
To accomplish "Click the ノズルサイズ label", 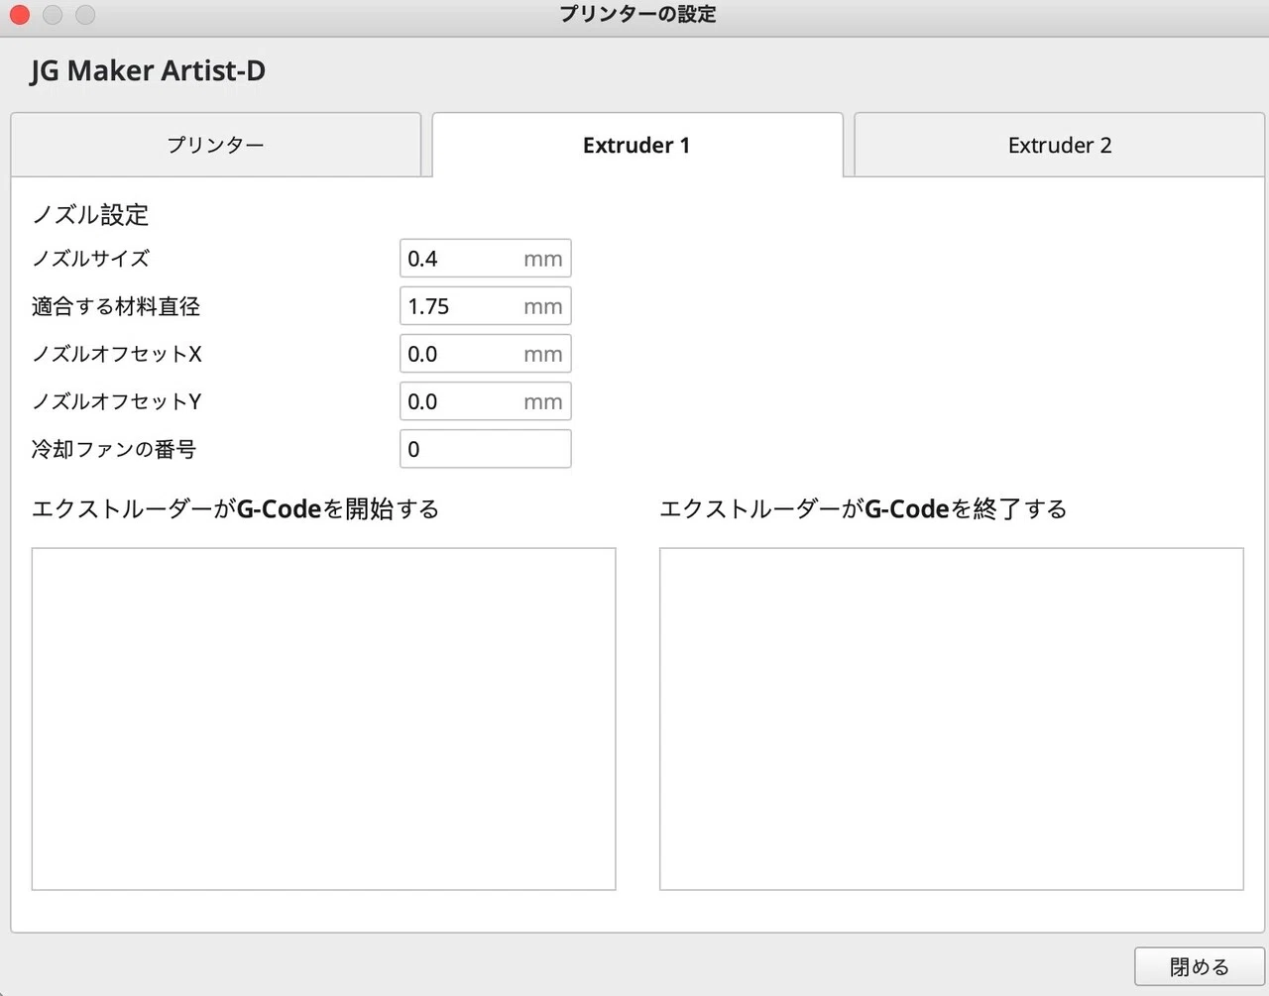I will 90,259.
